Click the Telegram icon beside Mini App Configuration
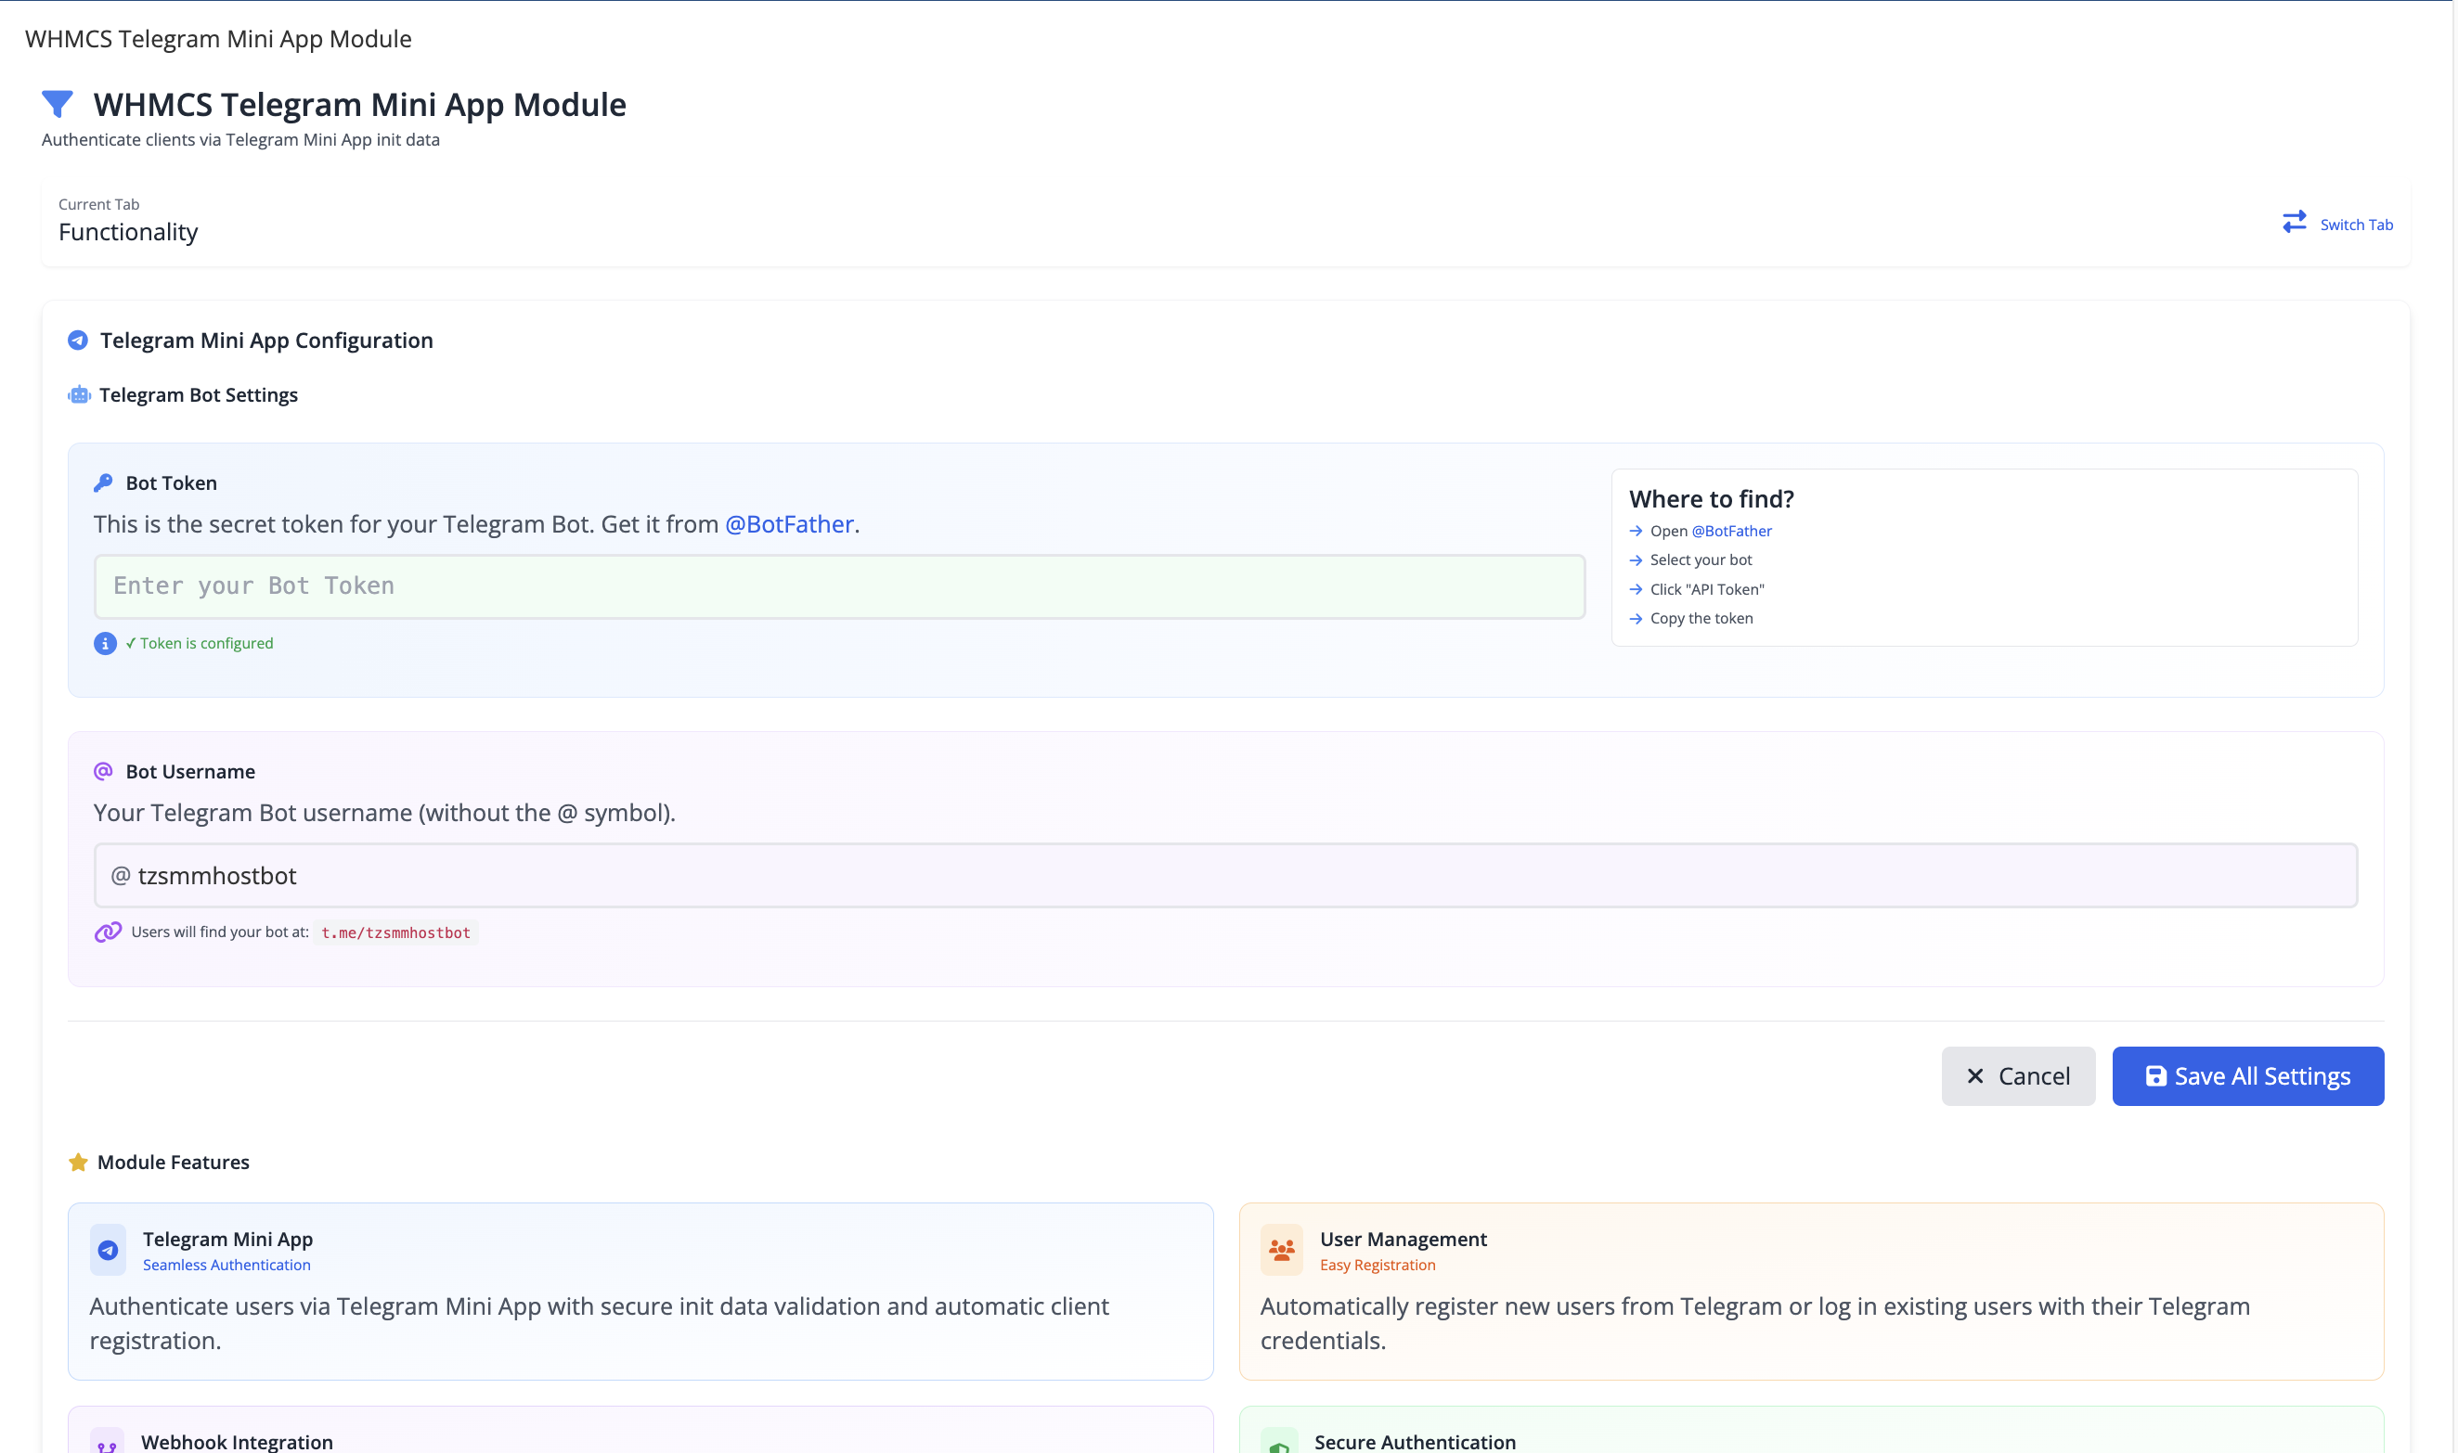The width and height of the screenshot is (2458, 1453). tap(78, 340)
